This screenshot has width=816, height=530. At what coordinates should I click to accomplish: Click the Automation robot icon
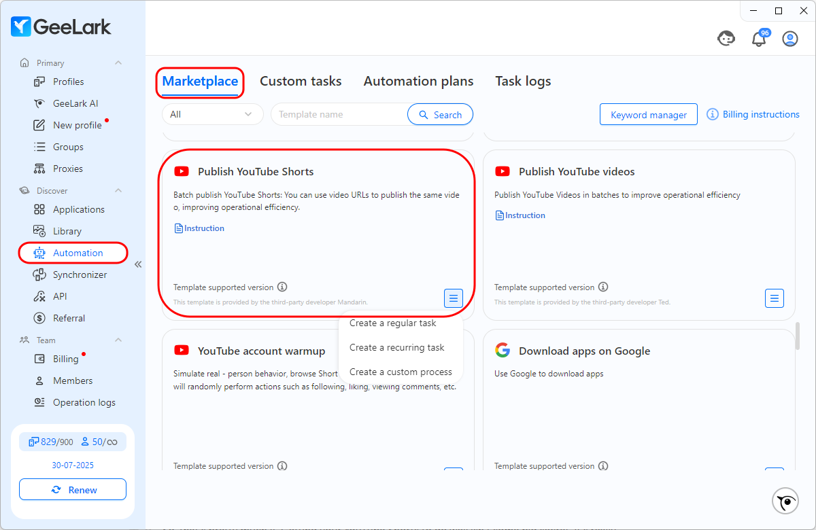pos(39,253)
